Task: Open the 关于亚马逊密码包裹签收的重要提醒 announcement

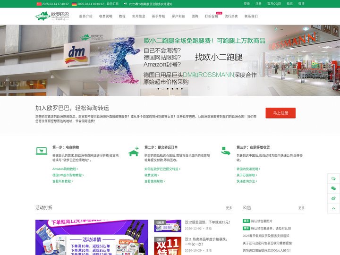Action: tap(267, 243)
